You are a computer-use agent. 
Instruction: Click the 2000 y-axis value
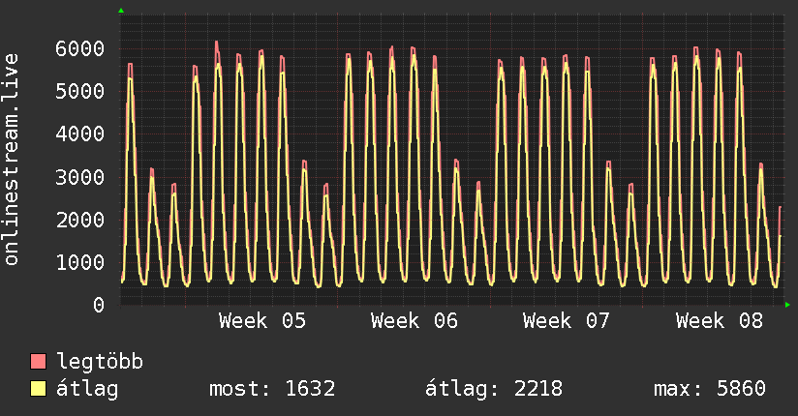79,220
